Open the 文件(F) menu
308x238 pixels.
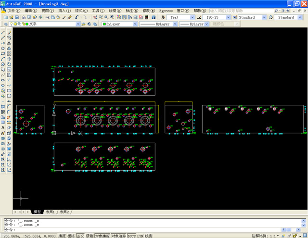14,11
